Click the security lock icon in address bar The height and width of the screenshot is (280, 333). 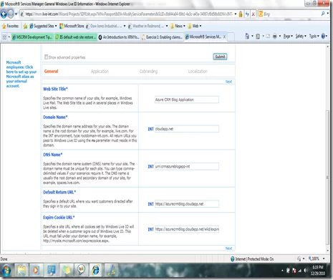pyautogui.click(x=241, y=14)
